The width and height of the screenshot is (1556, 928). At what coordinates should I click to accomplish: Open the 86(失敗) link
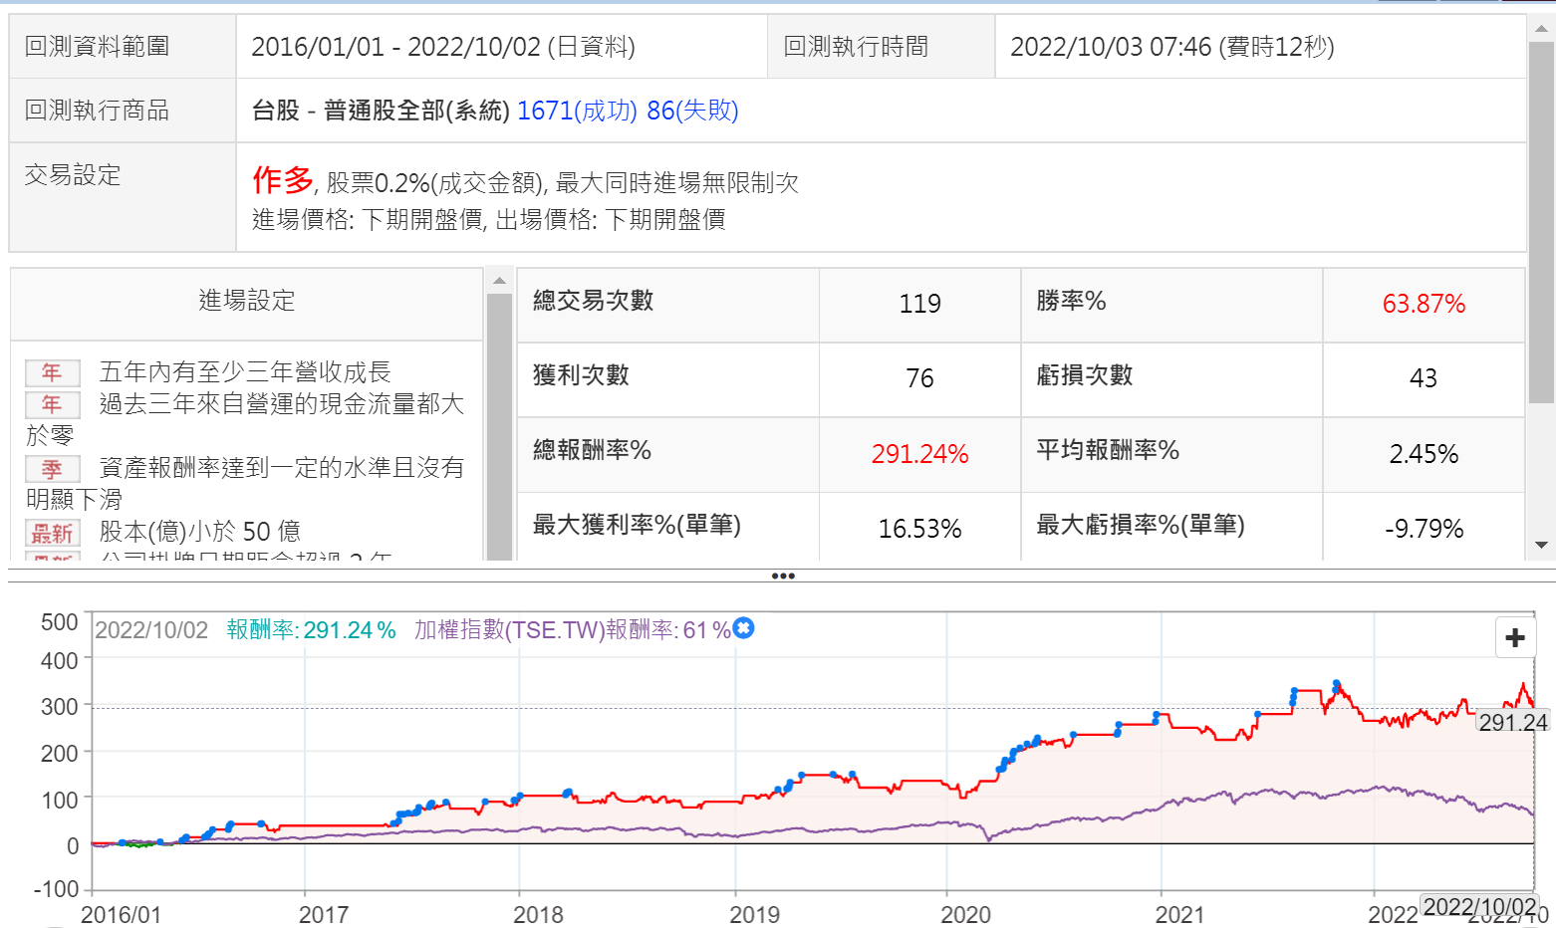click(x=692, y=111)
